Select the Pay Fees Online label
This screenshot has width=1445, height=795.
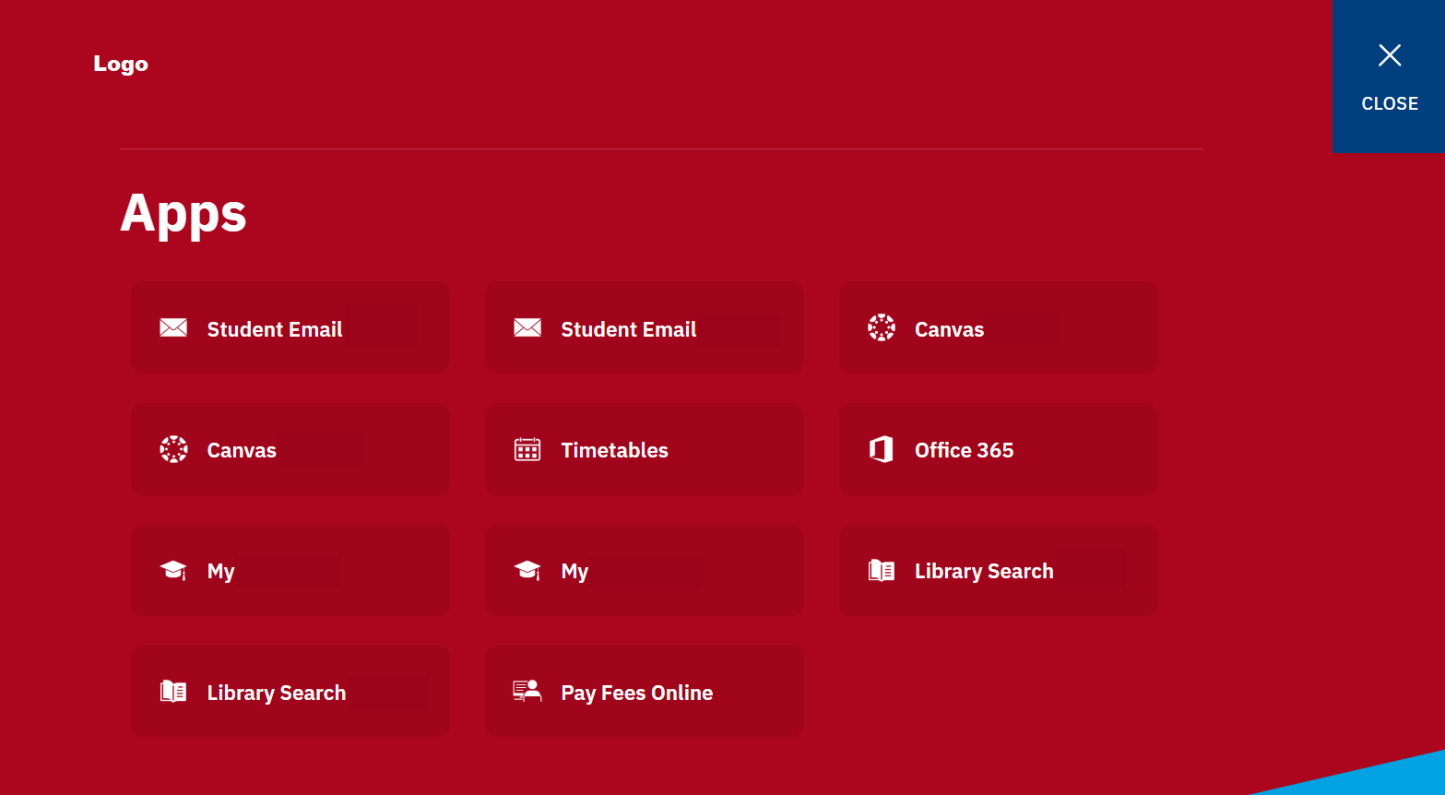click(636, 693)
